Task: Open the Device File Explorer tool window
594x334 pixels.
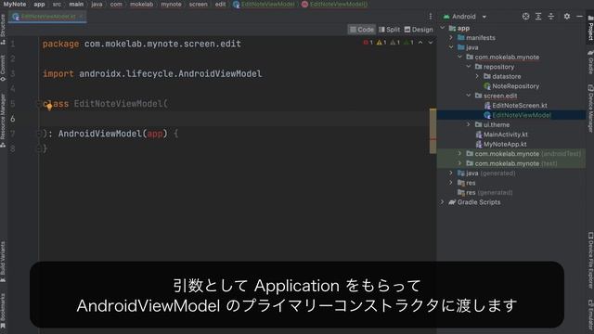Action: 590,260
